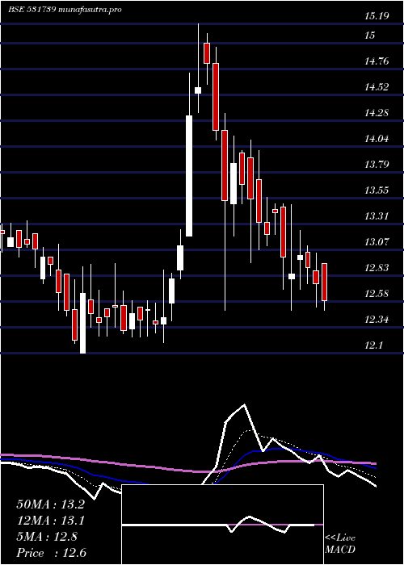Click the 14.52 price axis label
The width and height of the screenshot is (404, 565).
pyautogui.click(x=377, y=87)
